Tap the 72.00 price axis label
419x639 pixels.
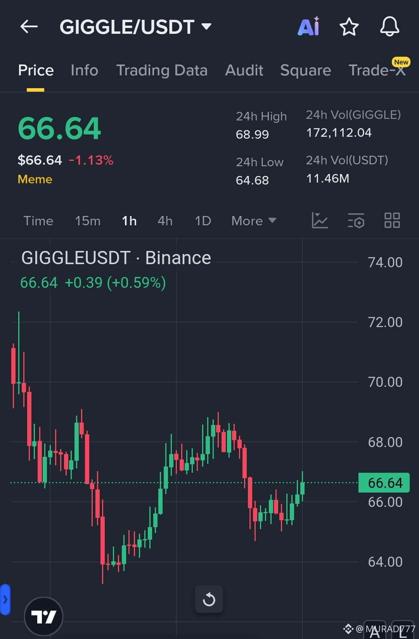tap(385, 322)
